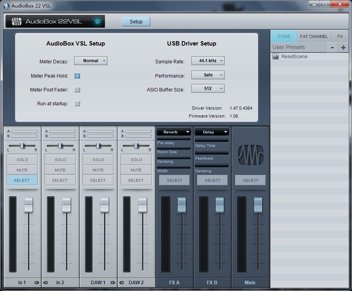Image resolution: width=352 pixels, height=291 pixels.
Task: Click the DAW 1 volume fader handle
Action: pos(105,205)
